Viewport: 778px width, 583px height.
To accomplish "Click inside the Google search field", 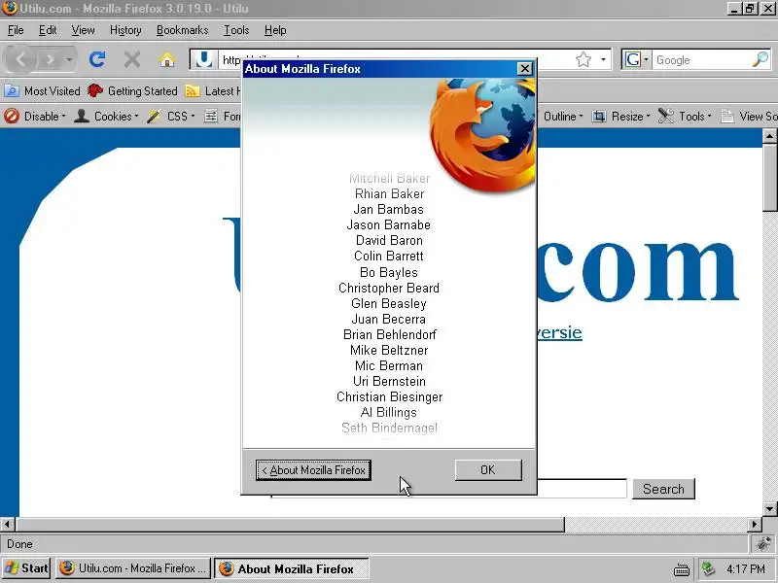I will 701,60.
